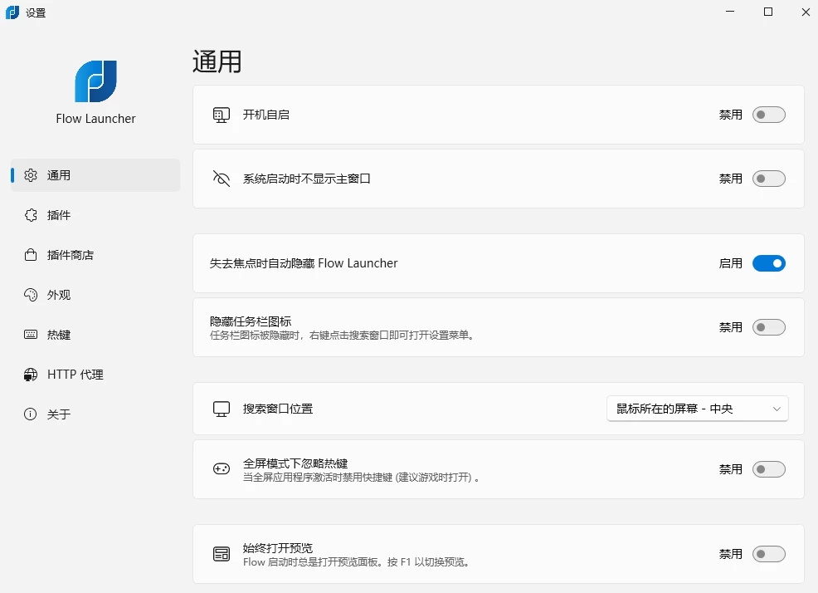Viewport: 818px width, 593px height.
Task: Toggle 系统启动时不显示主窗口 switch
Action: 768,178
